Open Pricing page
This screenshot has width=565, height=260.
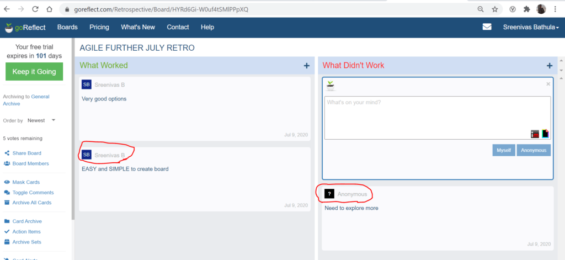[99, 27]
